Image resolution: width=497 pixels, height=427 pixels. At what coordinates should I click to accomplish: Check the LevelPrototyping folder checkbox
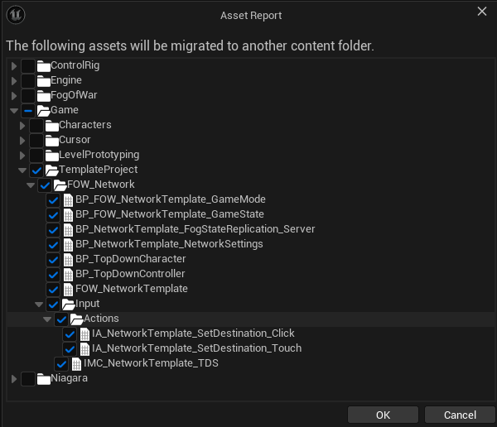[36, 156]
